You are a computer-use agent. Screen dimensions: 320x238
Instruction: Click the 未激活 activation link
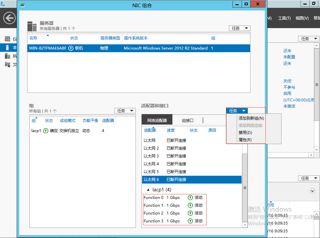pyautogui.click(x=289, y=106)
